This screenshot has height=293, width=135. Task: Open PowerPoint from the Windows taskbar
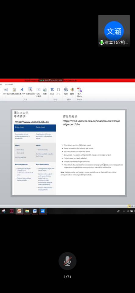[x=19, y=211]
